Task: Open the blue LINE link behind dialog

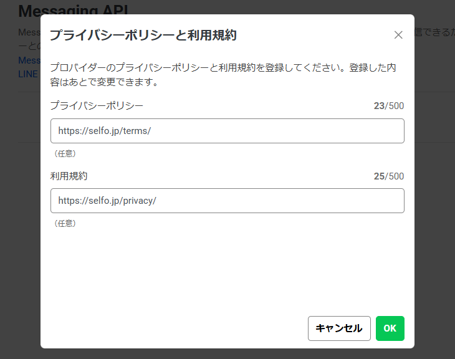Action: [28, 74]
